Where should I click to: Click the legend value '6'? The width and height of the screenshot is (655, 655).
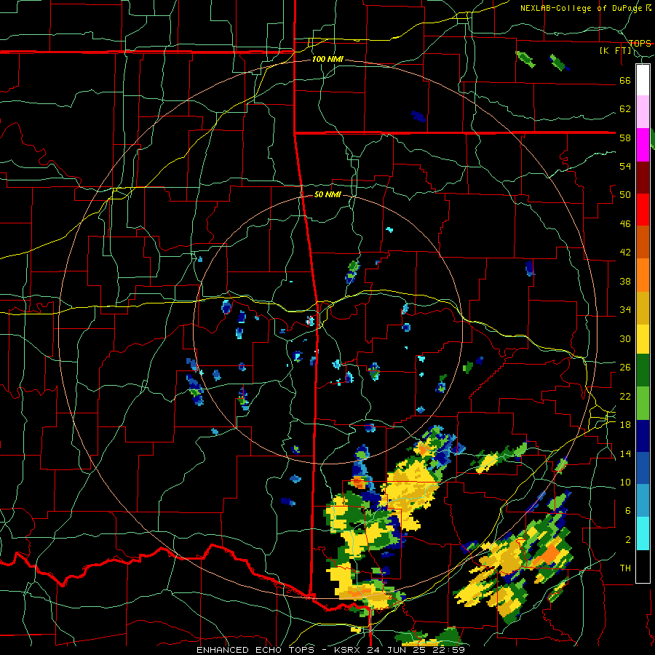tap(627, 511)
